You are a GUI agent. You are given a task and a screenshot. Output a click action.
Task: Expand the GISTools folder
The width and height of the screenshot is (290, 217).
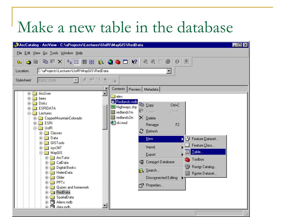coord(41,143)
